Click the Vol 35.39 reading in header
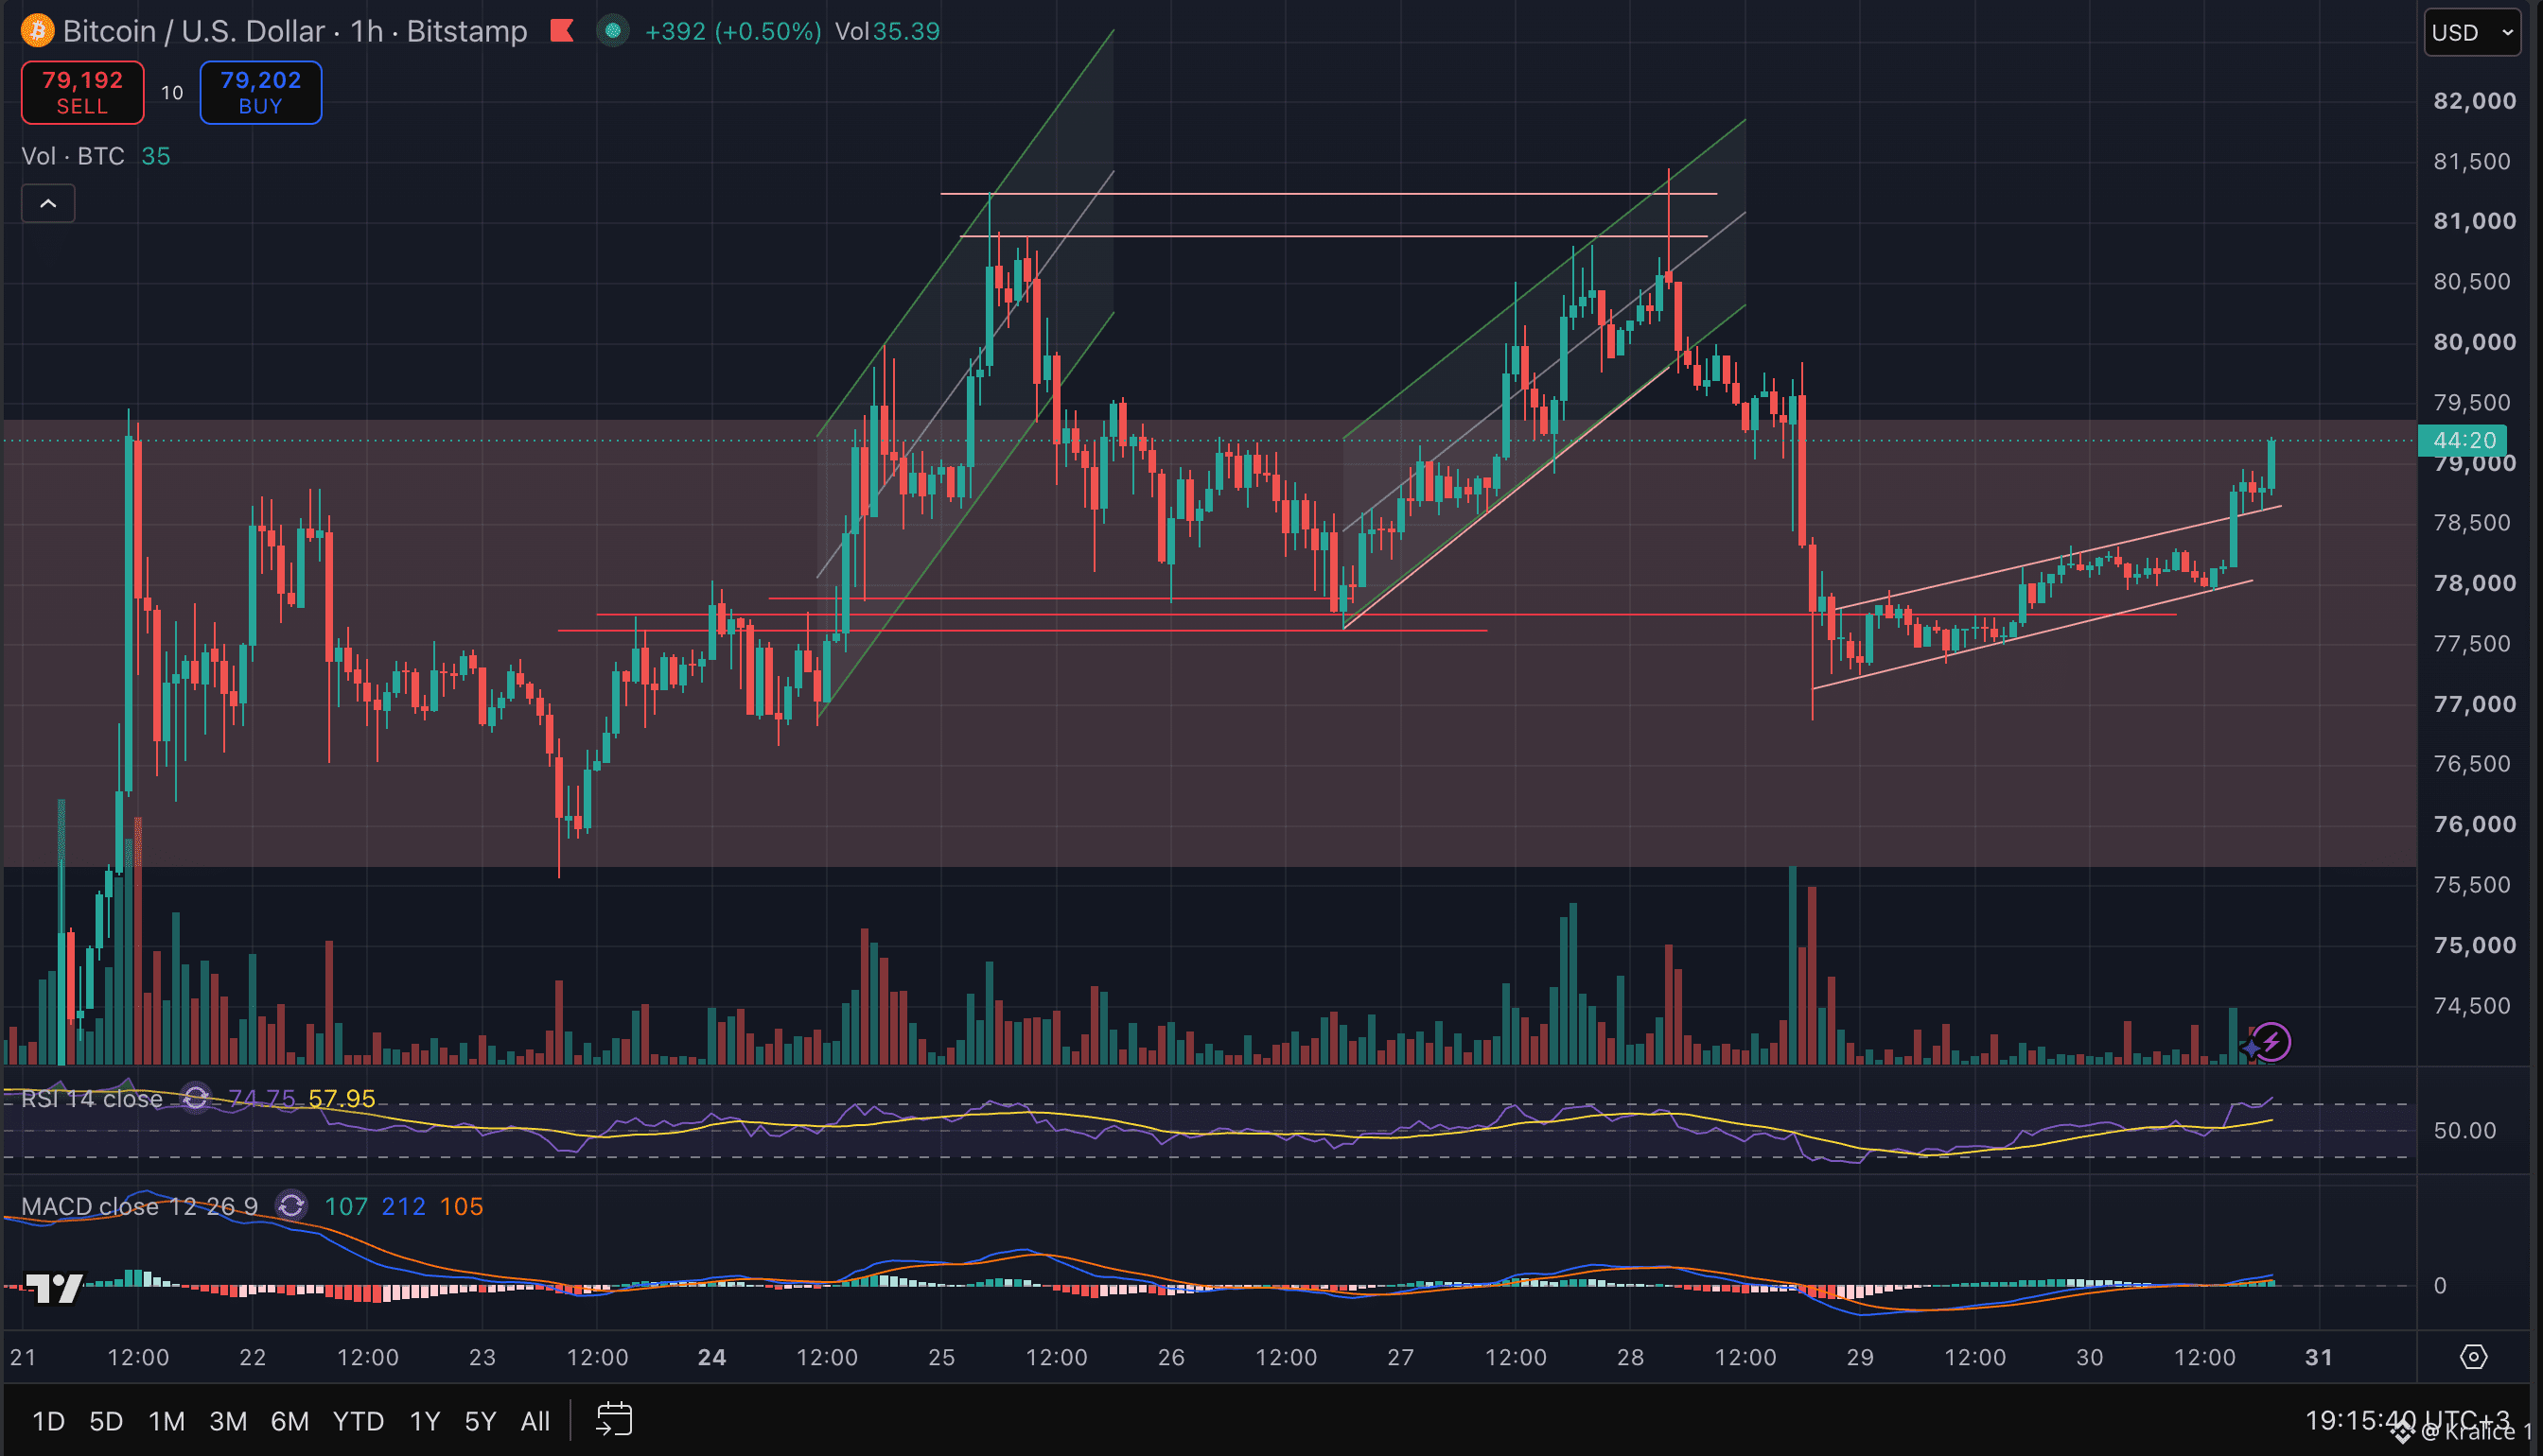Image resolution: width=2543 pixels, height=1456 pixels. [887, 31]
